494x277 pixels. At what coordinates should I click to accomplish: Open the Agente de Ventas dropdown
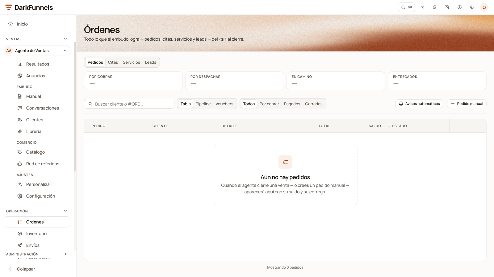tap(37, 50)
